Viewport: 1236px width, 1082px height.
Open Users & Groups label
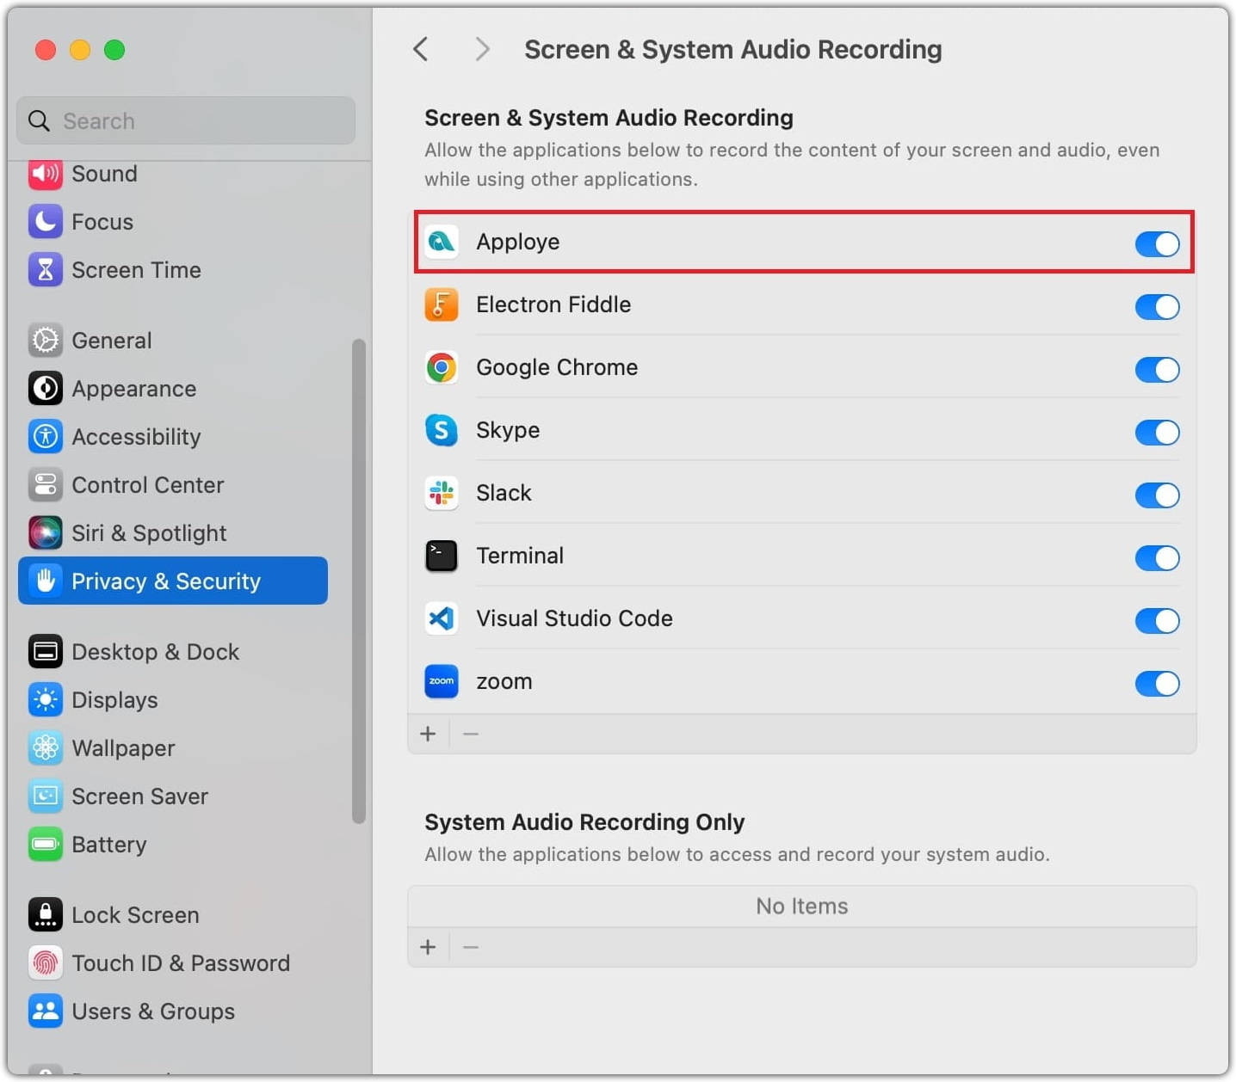pos(153,1011)
